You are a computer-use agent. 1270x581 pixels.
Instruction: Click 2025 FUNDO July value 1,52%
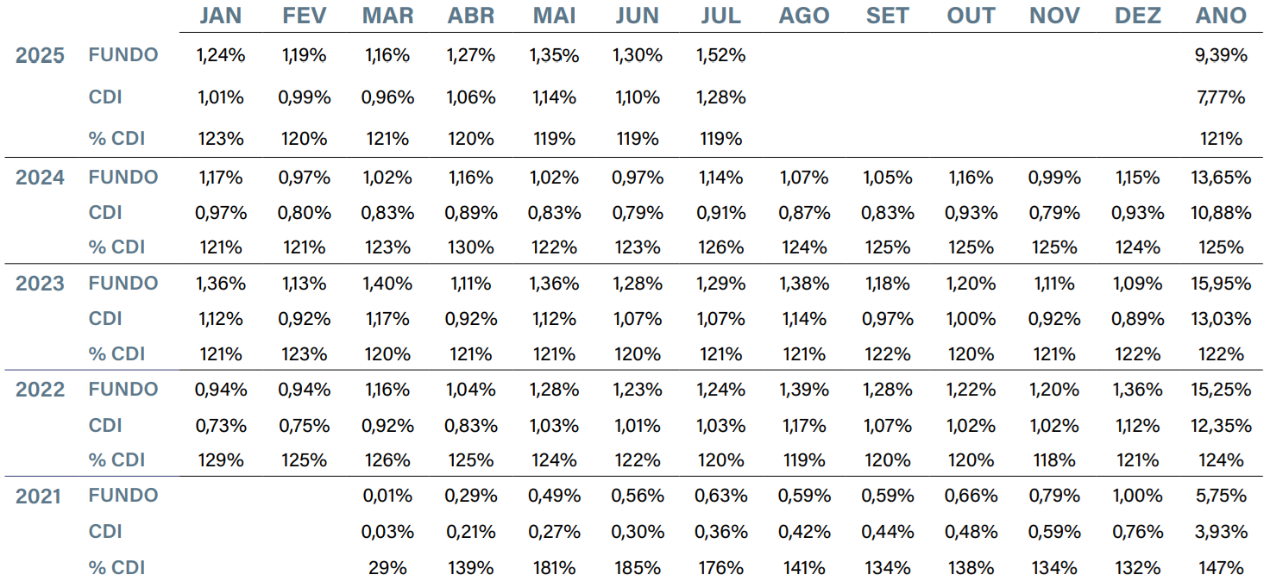pyautogui.click(x=720, y=55)
